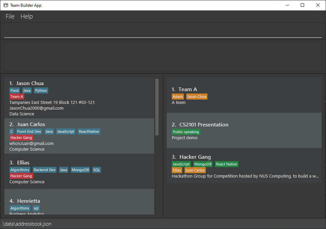
Task: Click the red Team A tag on Jason Chua
Action: click(x=17, y=97)
